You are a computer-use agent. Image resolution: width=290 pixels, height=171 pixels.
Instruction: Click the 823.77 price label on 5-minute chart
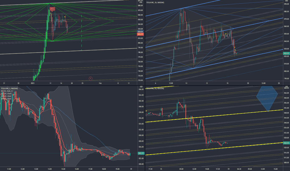(141, 153)
